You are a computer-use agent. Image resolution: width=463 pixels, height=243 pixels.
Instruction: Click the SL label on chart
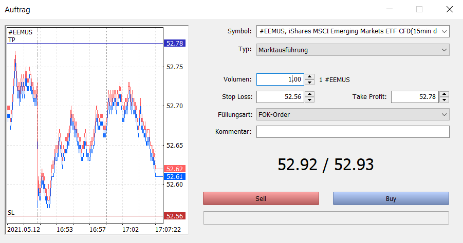pos(11,213)
